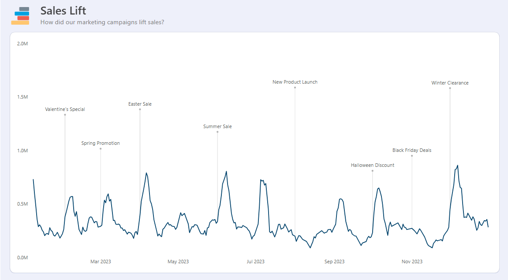Select the Summer Sale annotation label
The width and height of the screenshot is (508, 280).
click(x=217, y=126)
